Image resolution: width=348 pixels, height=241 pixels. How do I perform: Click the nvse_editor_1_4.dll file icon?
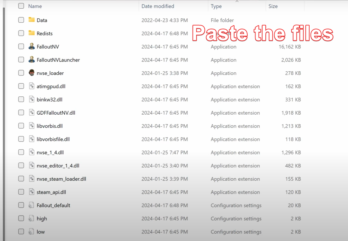(32, 166)
